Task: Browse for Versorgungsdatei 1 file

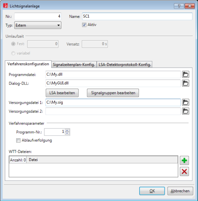Action: [186, 103]
